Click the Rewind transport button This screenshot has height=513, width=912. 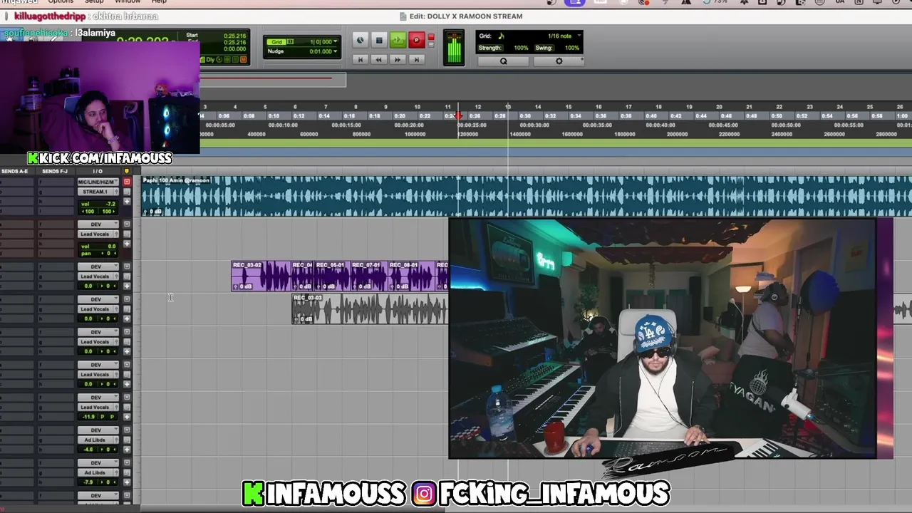pyautogui.click(x=379, y=60)
